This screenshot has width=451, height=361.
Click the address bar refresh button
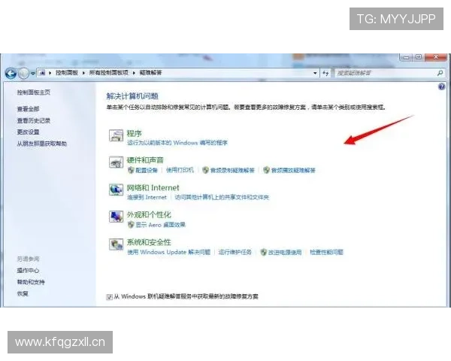325,73
